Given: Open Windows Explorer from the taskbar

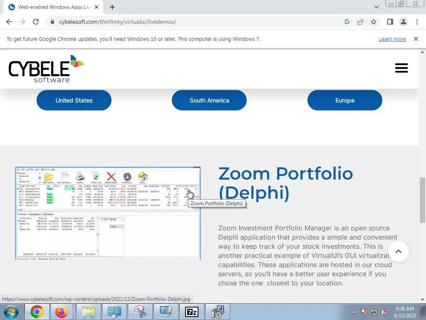Looking at the screenshot, I should tap(89, 312).
